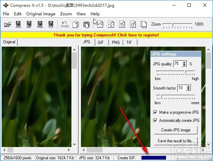This screenshot has width=213, height=161.
Task: Click the open file folder icon
Action: (x=7, y=24)
